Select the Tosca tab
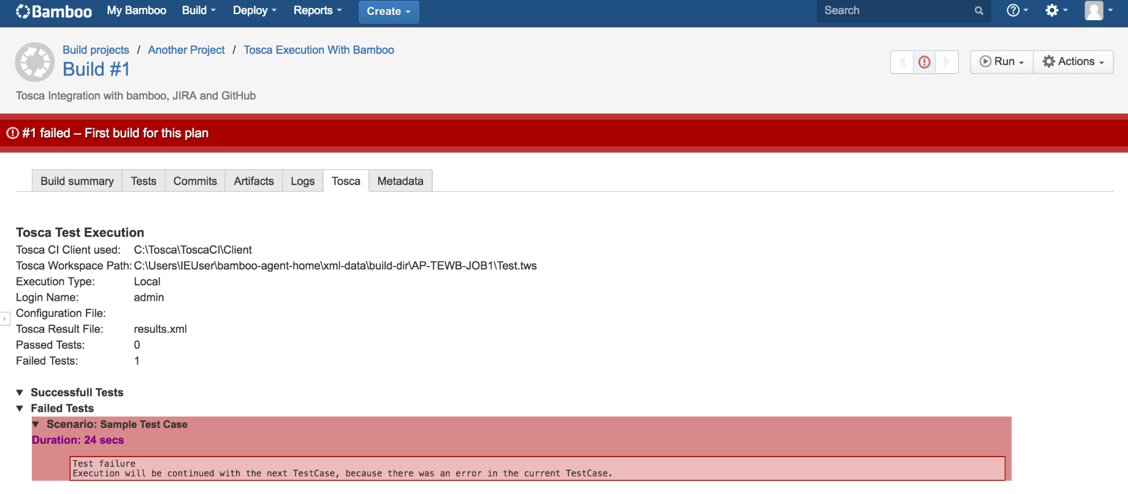Viewport: 1128px width, 494px height. (x=346, y=181)
